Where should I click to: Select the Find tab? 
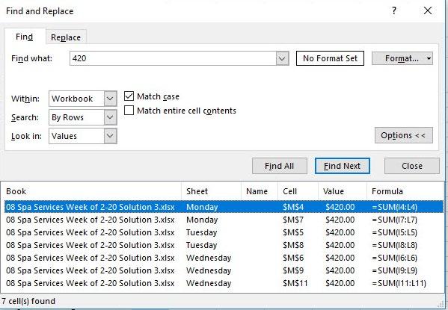[x=25, y=37]
